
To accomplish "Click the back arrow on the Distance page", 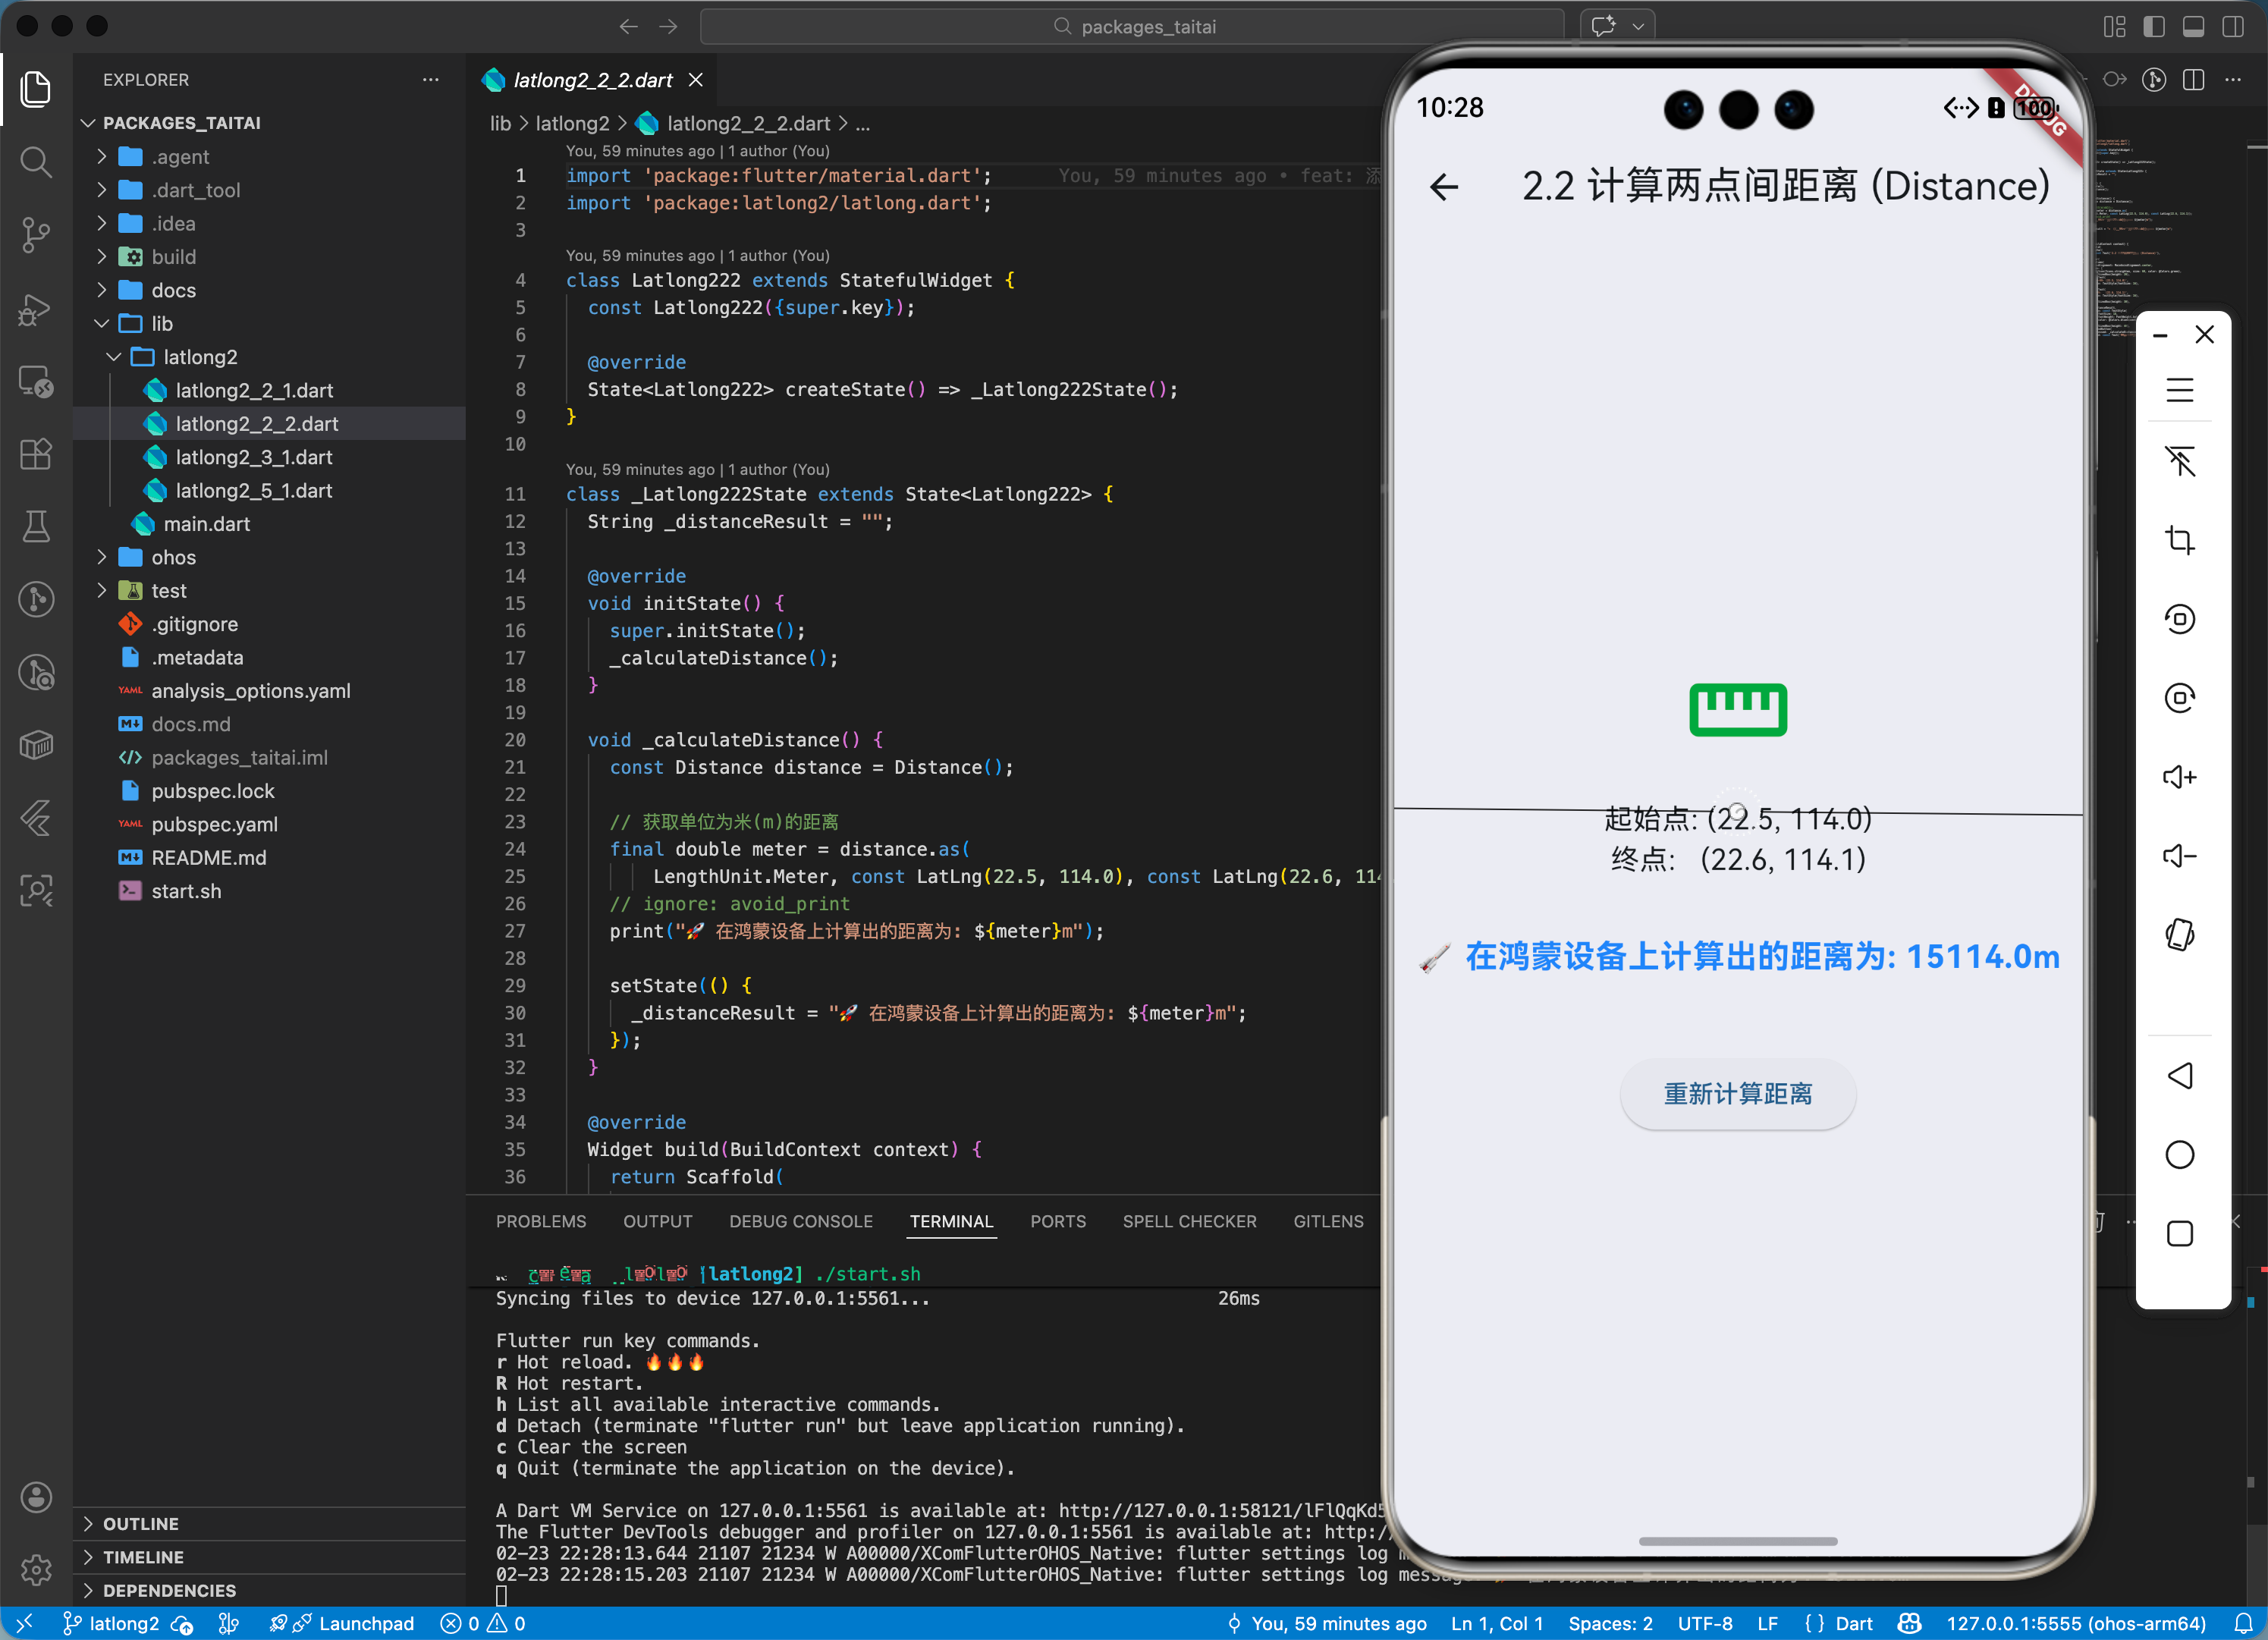I will click(1443, 187).
